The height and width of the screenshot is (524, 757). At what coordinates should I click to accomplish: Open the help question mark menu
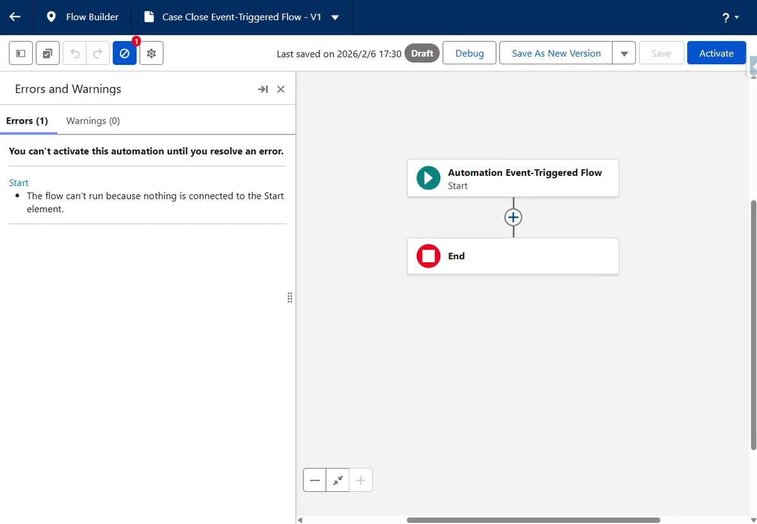(730, 18)
